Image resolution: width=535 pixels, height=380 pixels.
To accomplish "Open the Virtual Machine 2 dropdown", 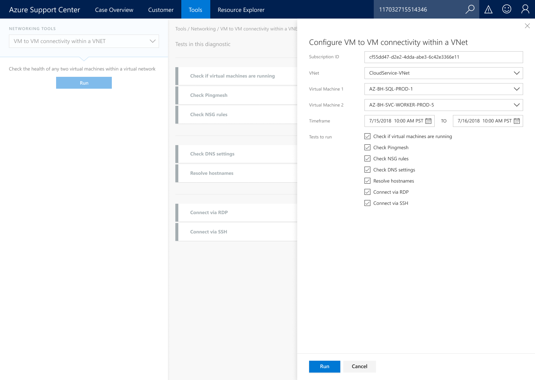I will (444, 105).
